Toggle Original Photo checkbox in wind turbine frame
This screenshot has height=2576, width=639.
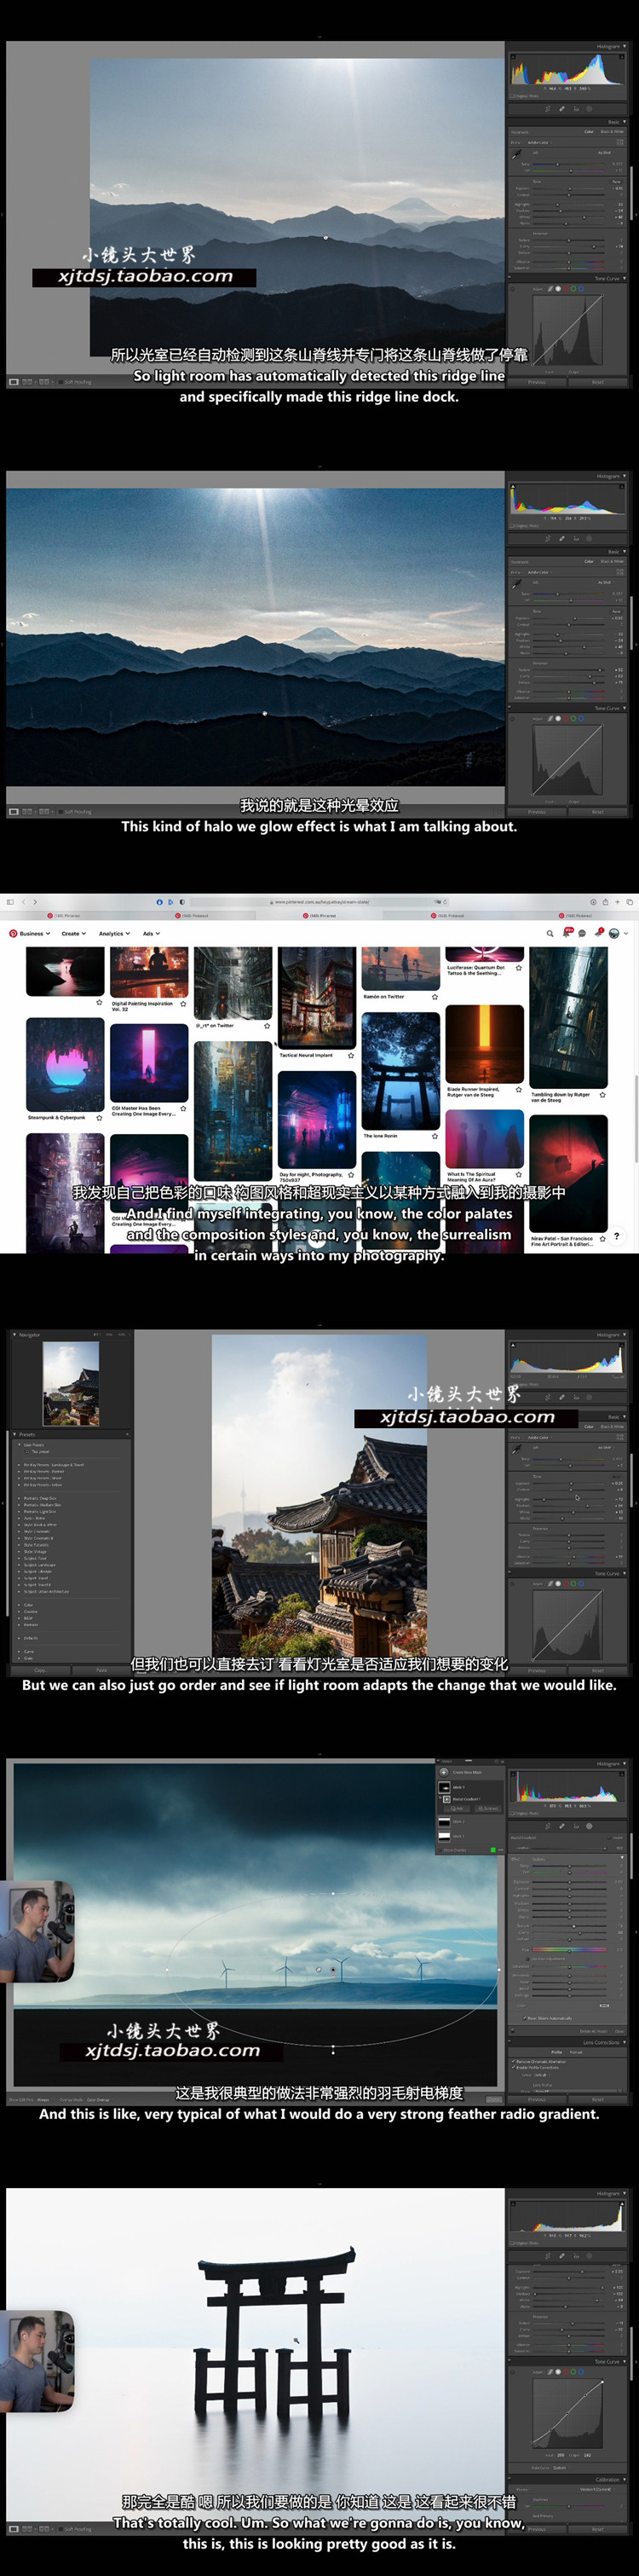click(x=512, y=1813)
